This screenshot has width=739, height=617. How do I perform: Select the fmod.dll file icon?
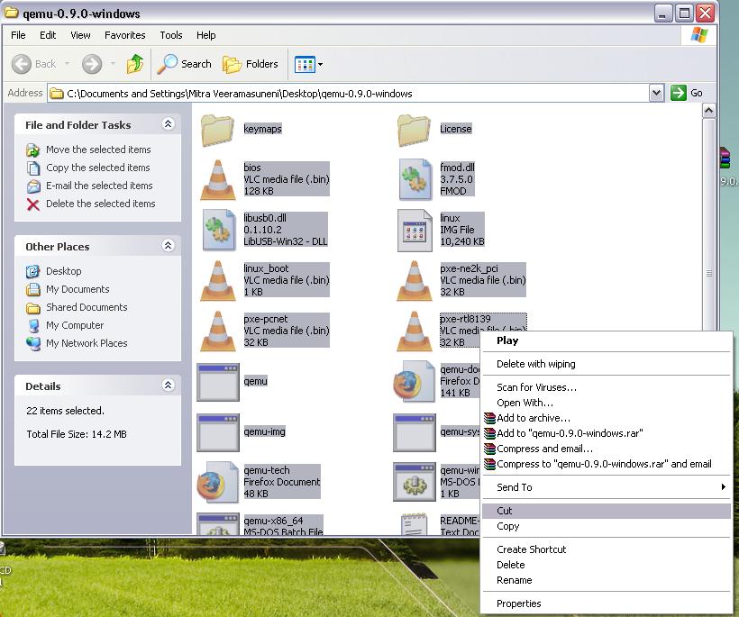coord(415,179)
